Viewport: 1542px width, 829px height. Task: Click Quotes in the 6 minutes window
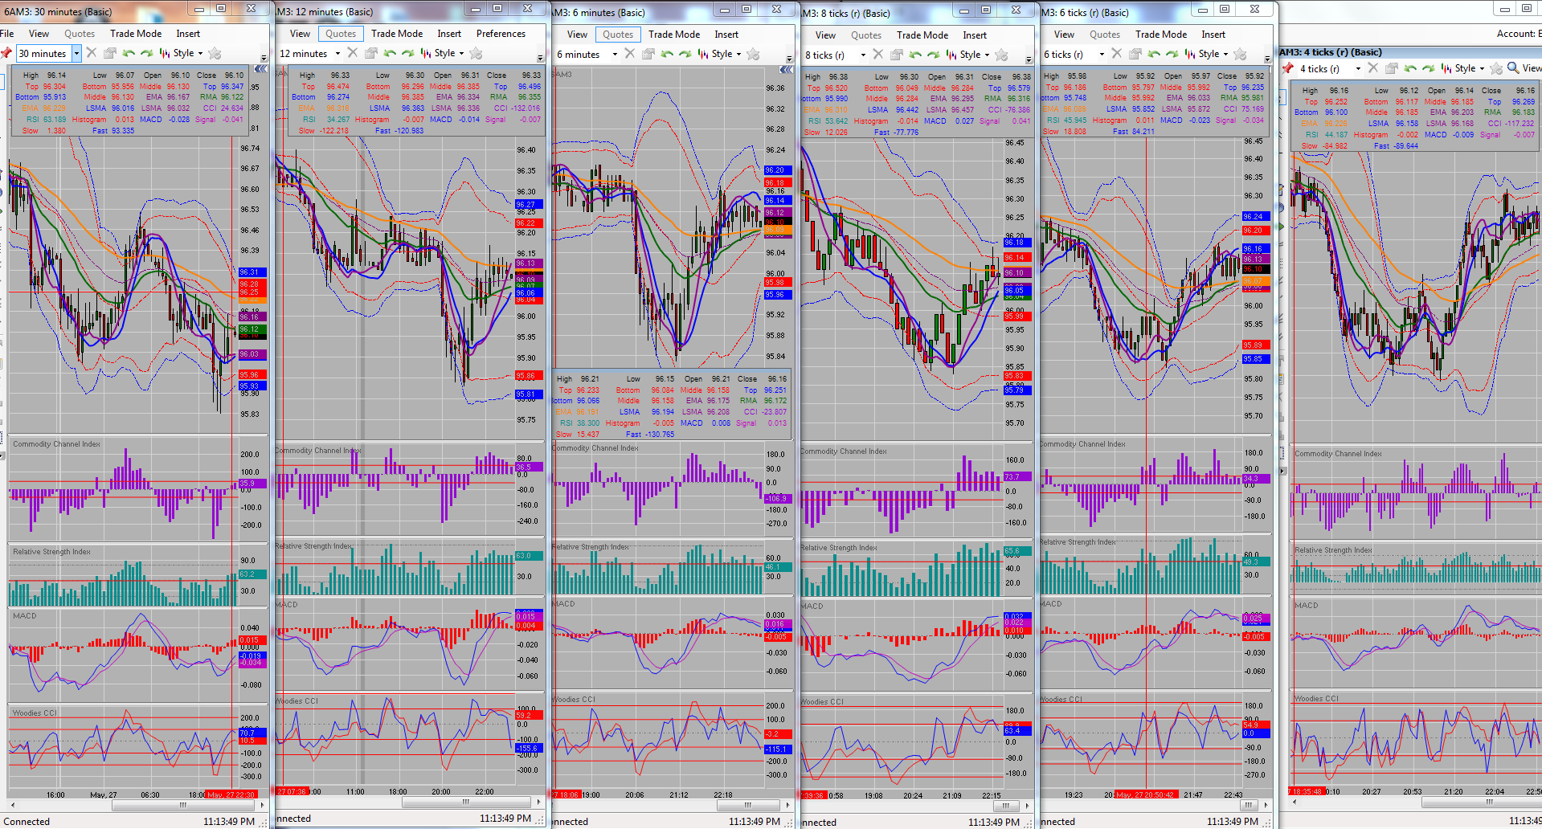(x=618, y=35)
